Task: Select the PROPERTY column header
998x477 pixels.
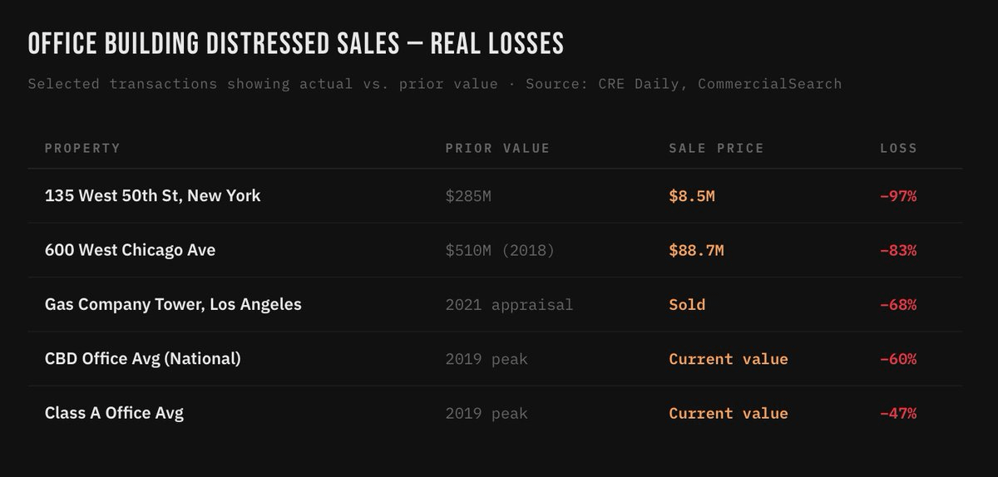Action: pyautogui.click(x=82, y=148)
